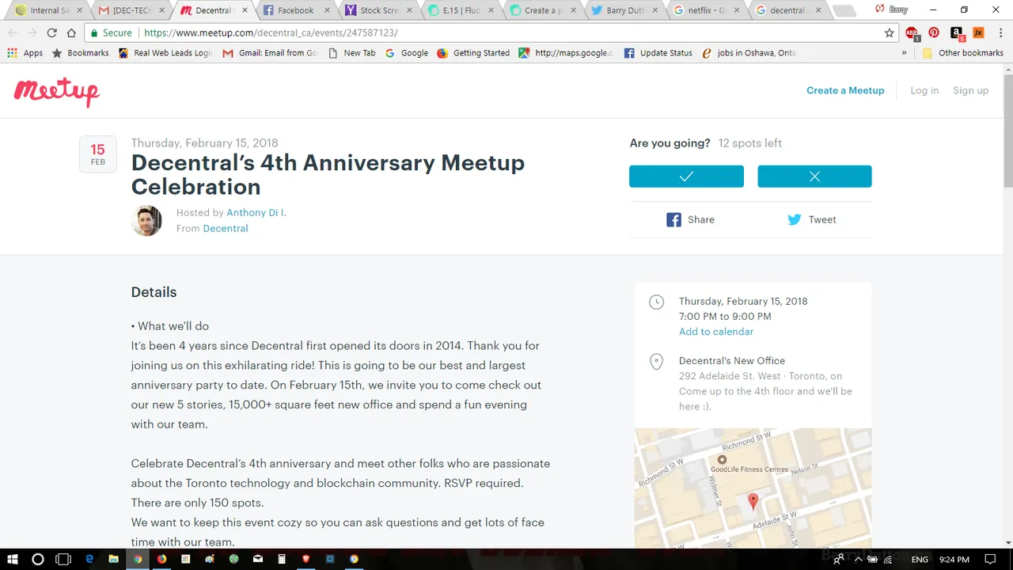Show hidden system tray icons

click(858, 559)
